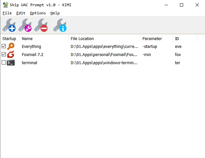Open the Help menu
Image resolution: width=205 pixels, height=158 pixels.
click(x=55, y=13)
